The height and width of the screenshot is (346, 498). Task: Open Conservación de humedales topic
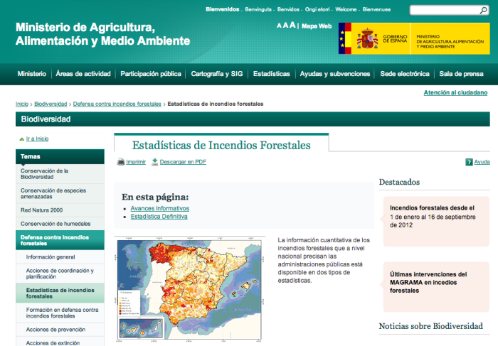pos(60,224)
